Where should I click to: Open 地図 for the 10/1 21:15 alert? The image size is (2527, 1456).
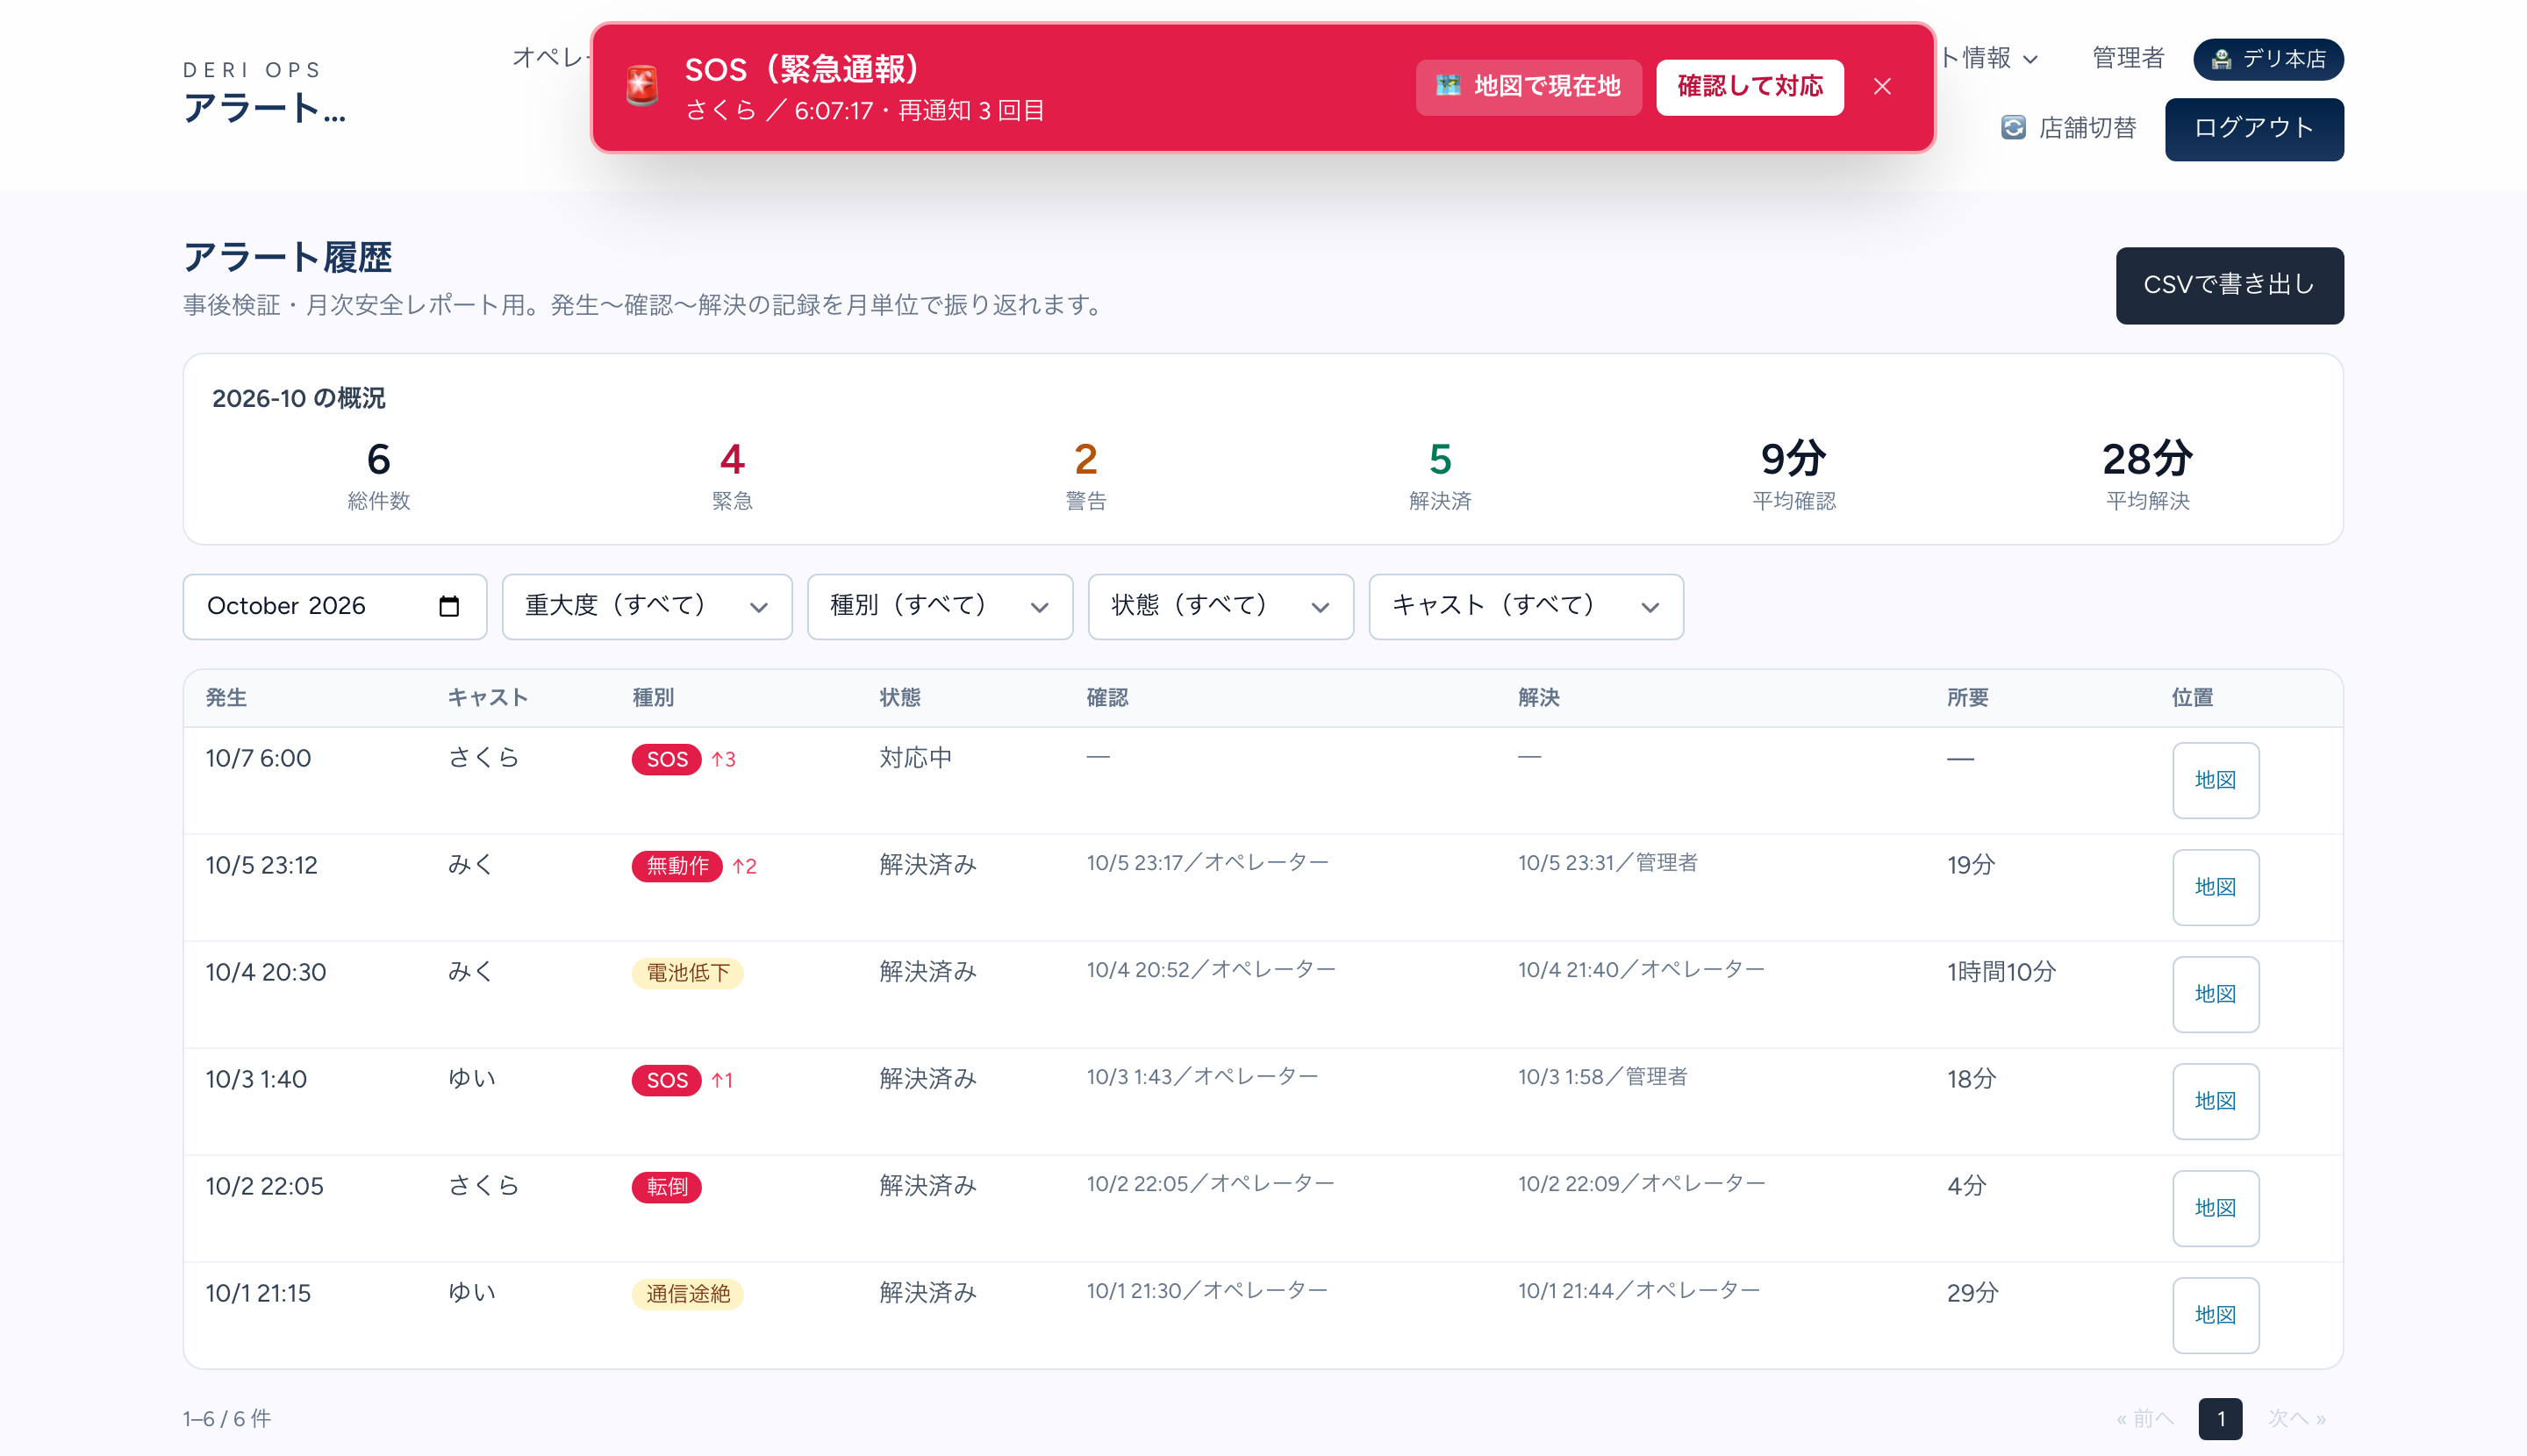pos(2215,1315)
